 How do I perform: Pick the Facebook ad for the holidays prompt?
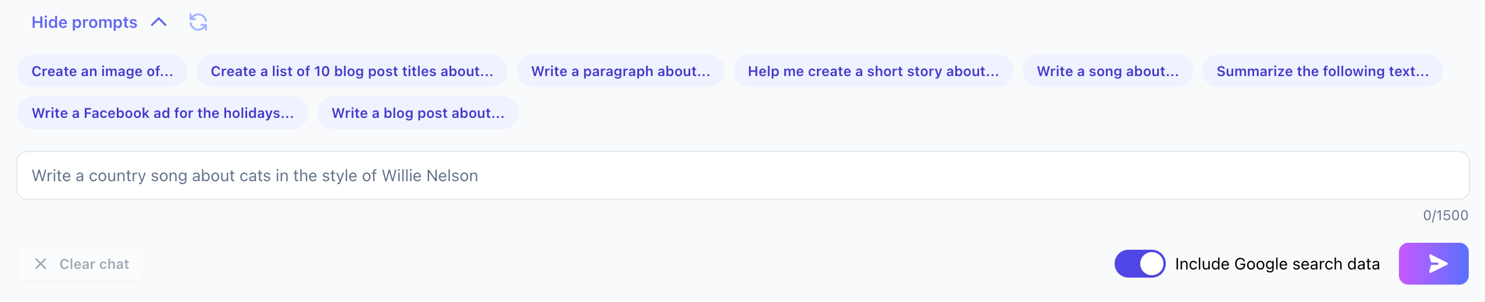(163, 113)
